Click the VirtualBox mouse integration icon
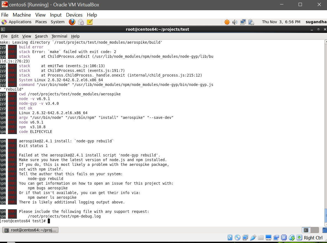The image size is (327, 243). click(x=292, y=237)
